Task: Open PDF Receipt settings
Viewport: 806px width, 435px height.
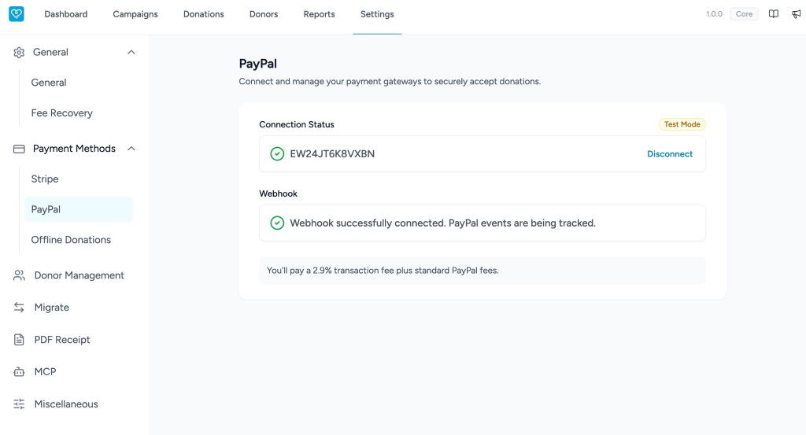Action: pyautogui.click(x=62, y=340)
